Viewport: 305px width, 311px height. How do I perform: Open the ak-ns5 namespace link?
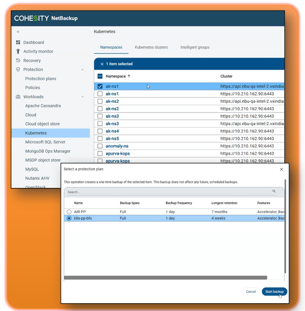(112, 138)
